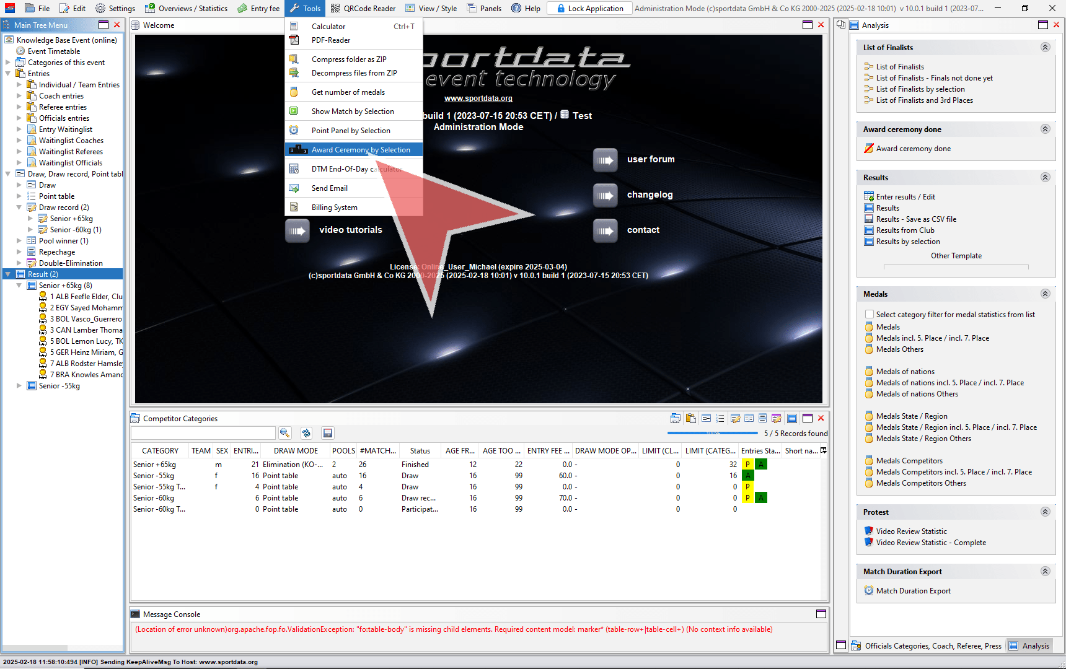Select Award Ceremony by Selection menu entry
Image resolution: width=1066 pixels, height=669 pixels.
360,150
